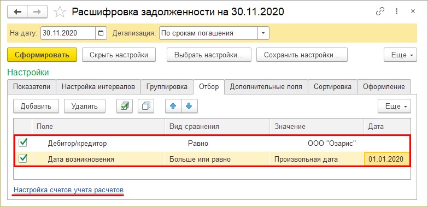Viewport: 428px width, 207px height.
Task: Toggle the Дебитор/кредитор filter checkbox
Action: (x=23, y=143)
